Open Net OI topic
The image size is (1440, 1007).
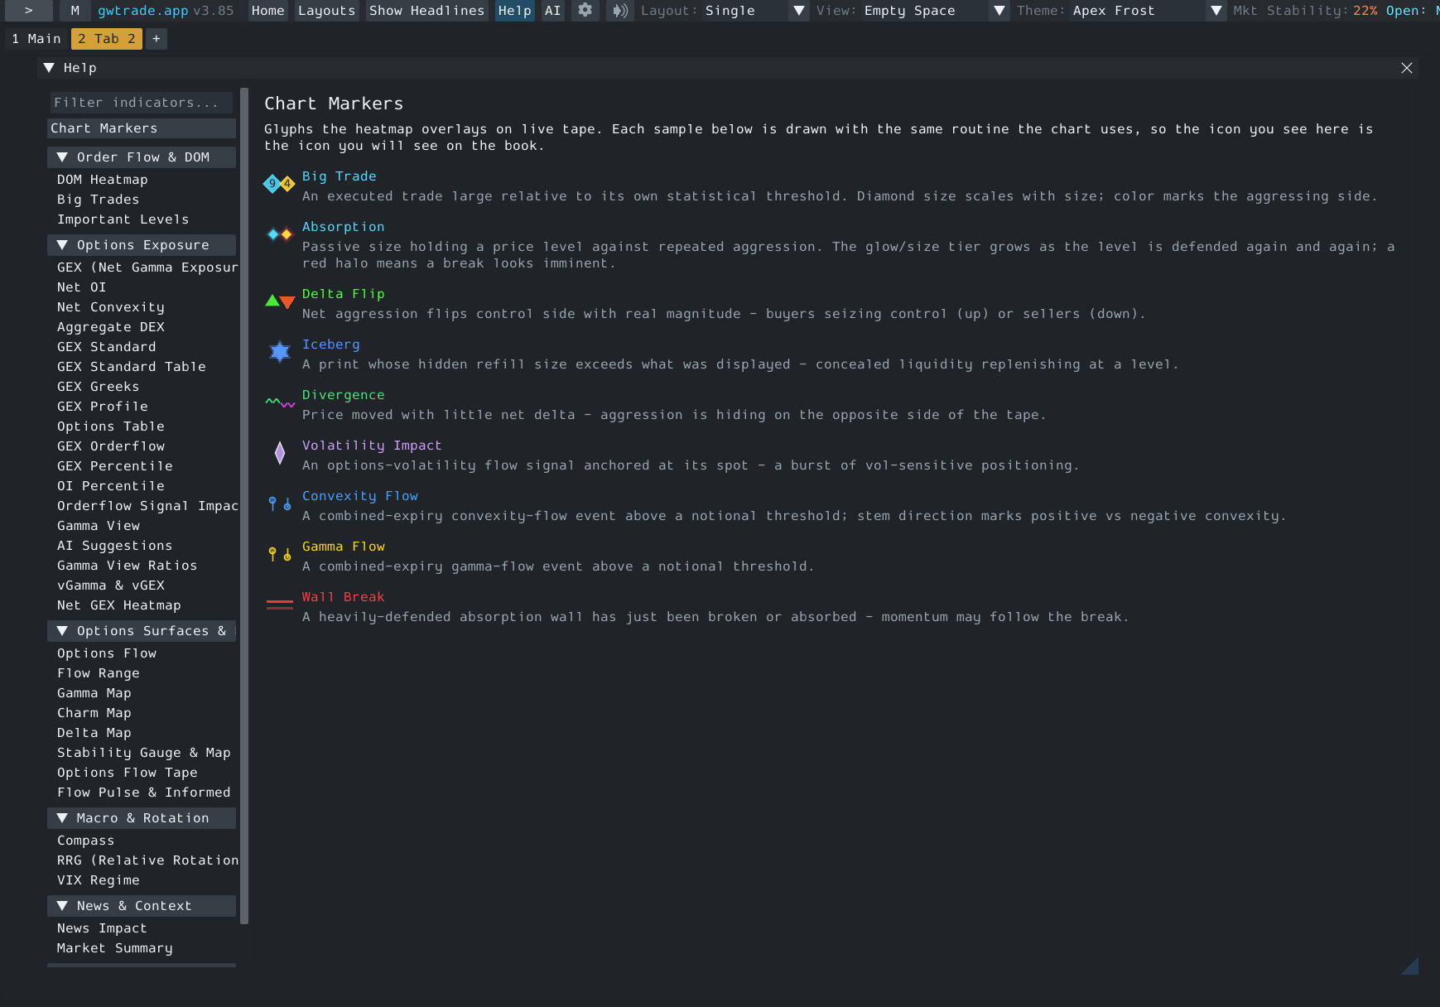(x=82, y=287)
